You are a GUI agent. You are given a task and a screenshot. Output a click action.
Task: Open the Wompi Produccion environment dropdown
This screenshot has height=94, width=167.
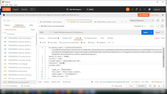tap(142, 20)
